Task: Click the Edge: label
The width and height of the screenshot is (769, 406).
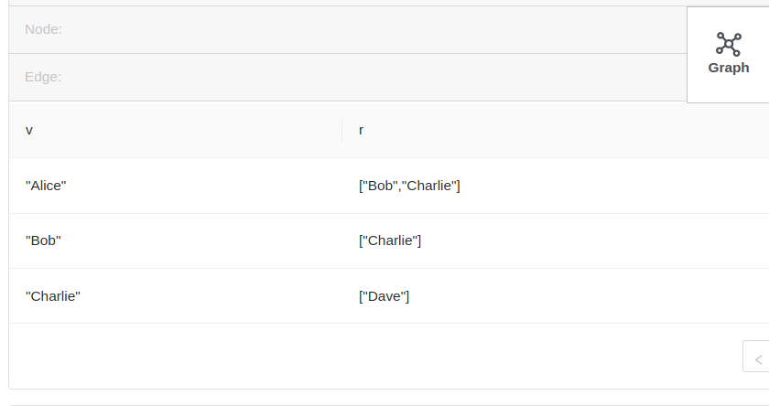Action: (43, 77)
